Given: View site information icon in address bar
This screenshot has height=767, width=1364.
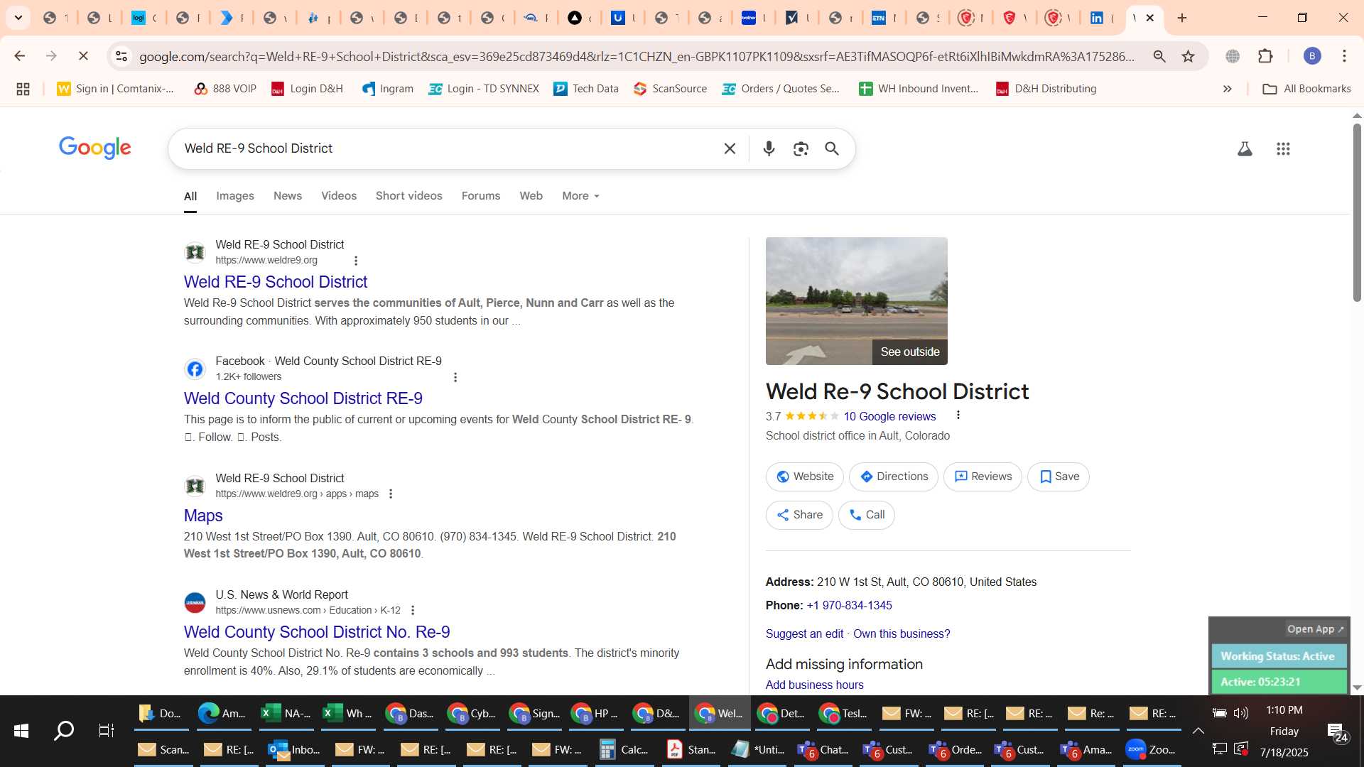Looking at the screenshot, I should (x=121, y=56).
